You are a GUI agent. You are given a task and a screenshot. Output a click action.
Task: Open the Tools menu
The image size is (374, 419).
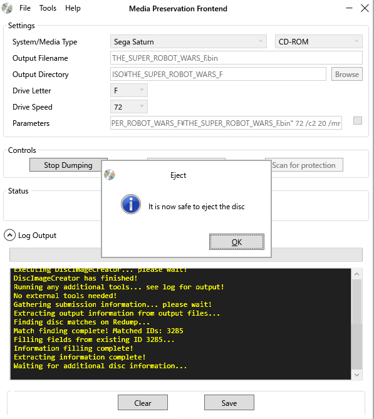click(48, 8)
